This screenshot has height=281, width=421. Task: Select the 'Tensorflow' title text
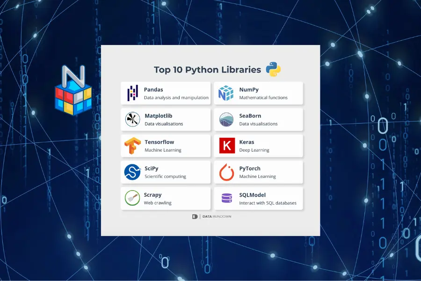click(x=159, y=142)
